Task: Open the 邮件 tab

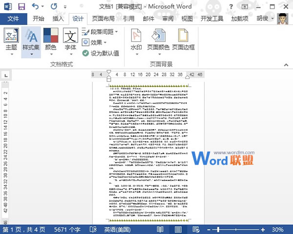Action: pos(148,19)
